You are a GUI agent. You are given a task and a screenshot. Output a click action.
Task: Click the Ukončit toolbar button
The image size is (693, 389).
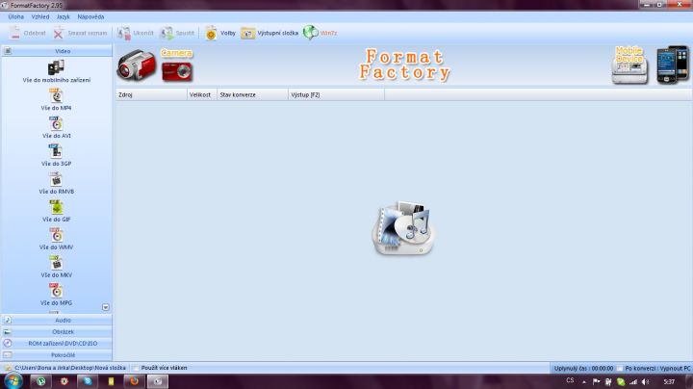click(x=136, y=33)
